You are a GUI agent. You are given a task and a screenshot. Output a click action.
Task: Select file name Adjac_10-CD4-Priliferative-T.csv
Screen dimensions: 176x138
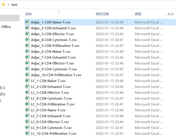[56, 75]
